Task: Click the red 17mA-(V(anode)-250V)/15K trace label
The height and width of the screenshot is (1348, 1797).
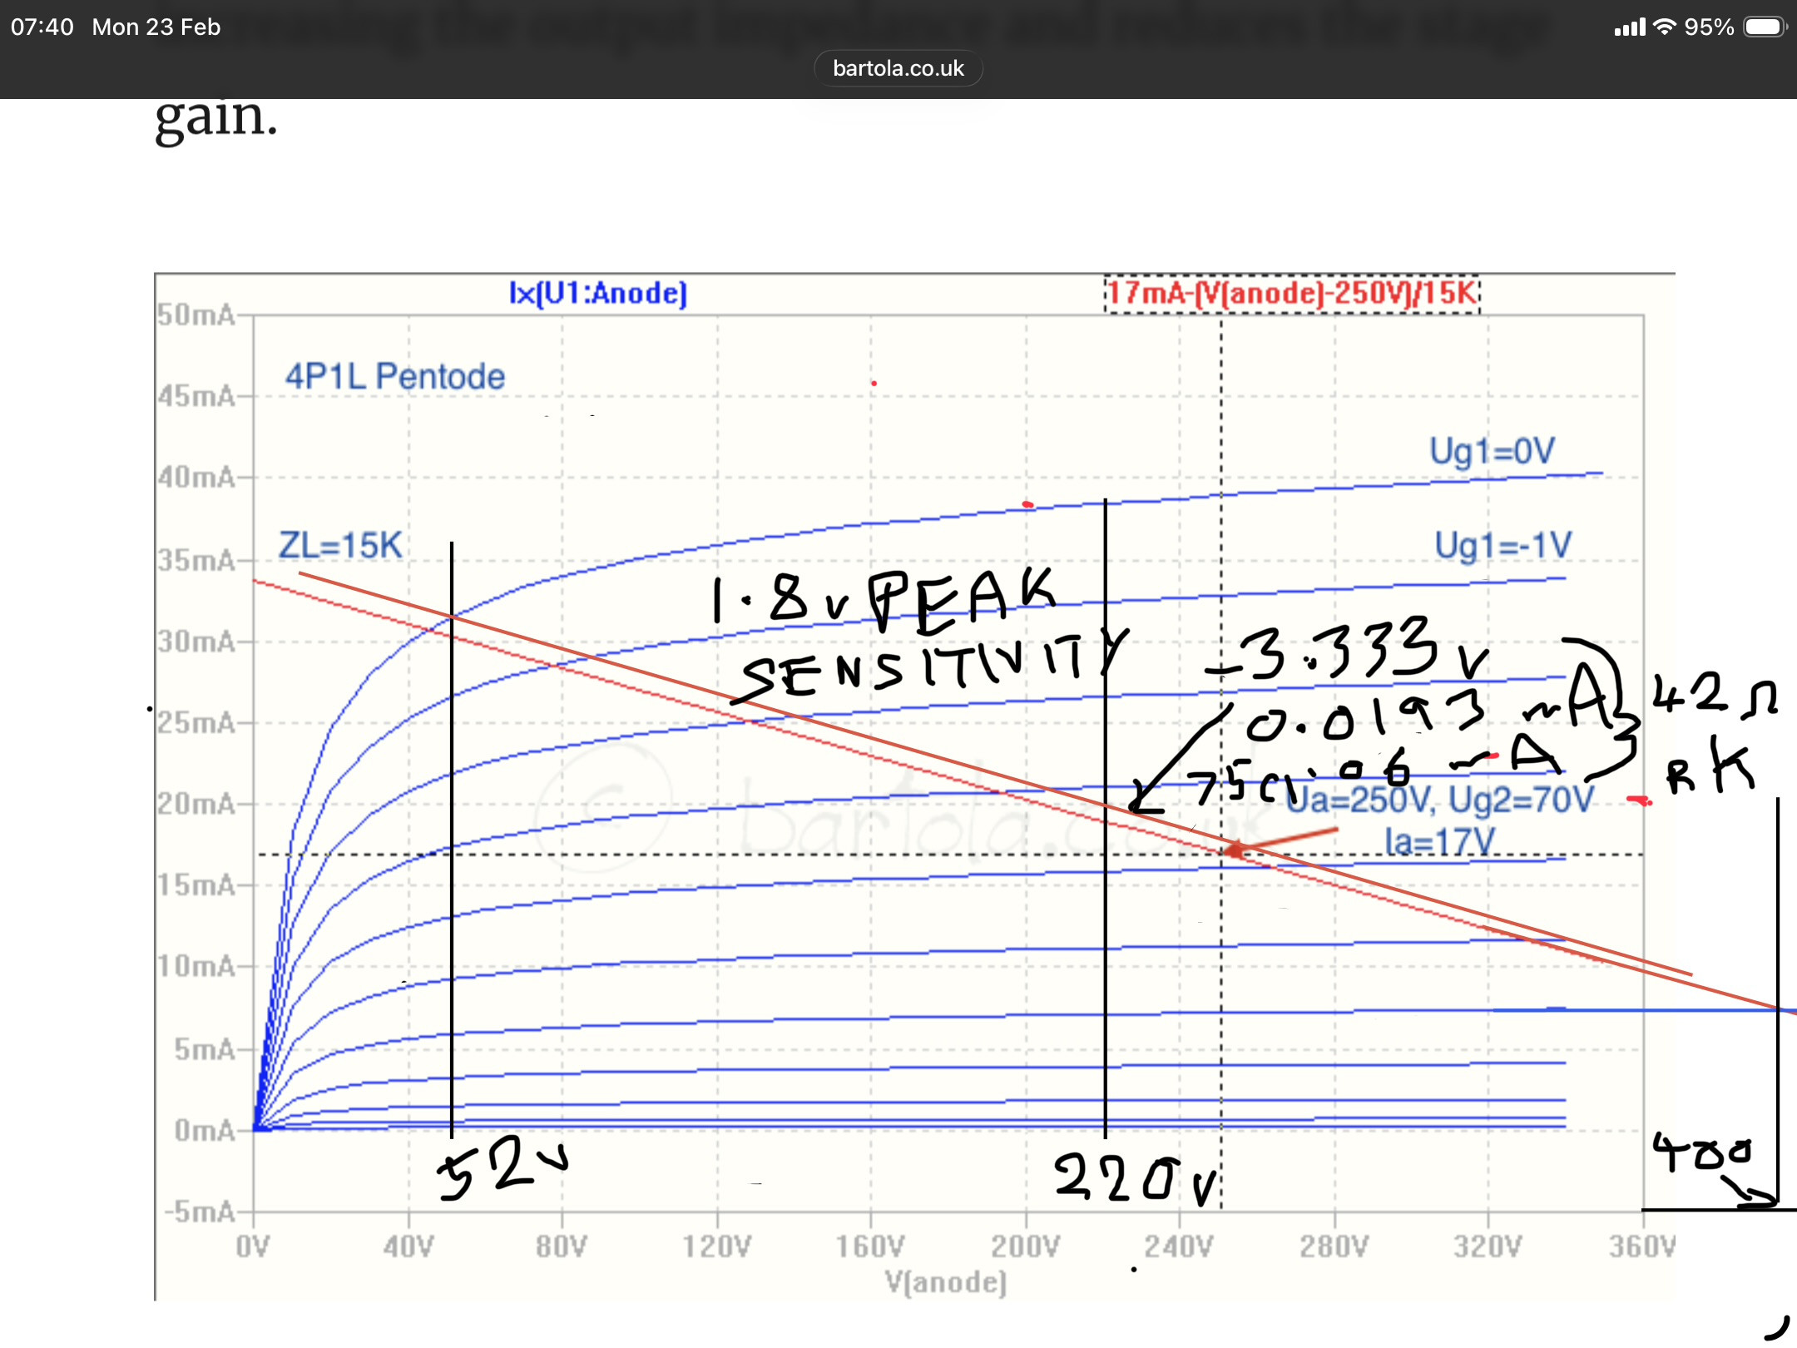Action: point(1292,293)
